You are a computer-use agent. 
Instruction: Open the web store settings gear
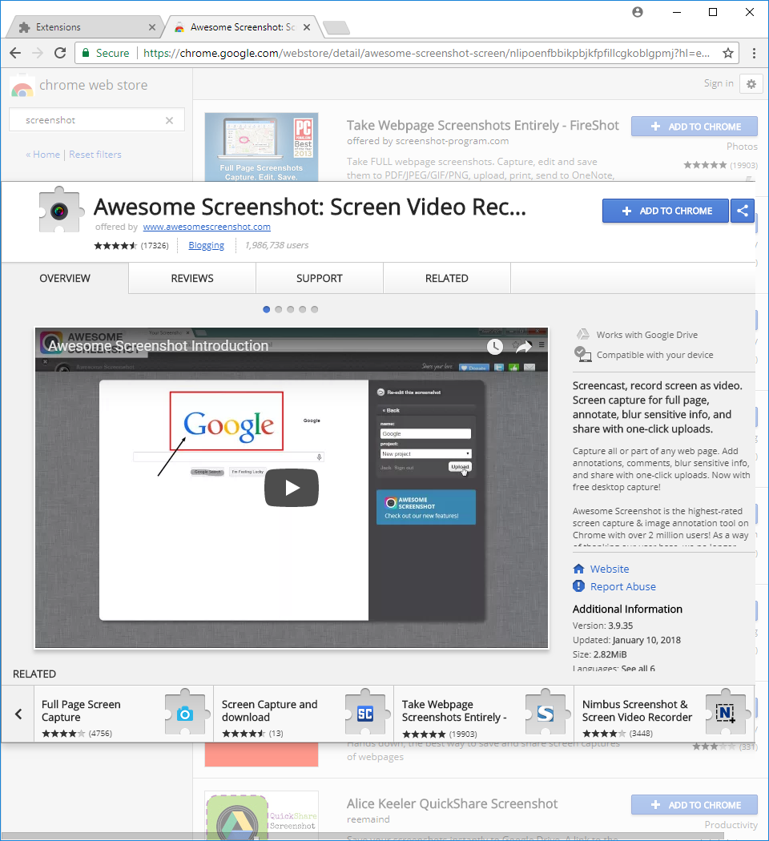(x=751, y=84)
